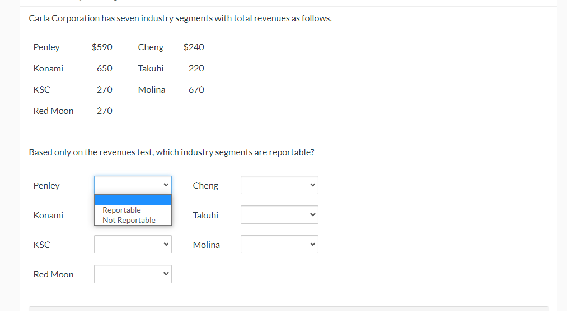This screenshot has width=567, height=311.
Task: Click the revenues test question text
Action: (x=171, y=152)
